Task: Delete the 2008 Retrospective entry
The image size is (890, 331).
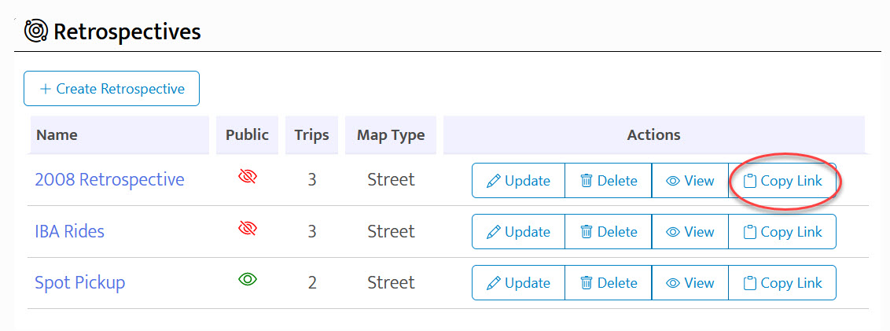Action: (x=608, y=181)
